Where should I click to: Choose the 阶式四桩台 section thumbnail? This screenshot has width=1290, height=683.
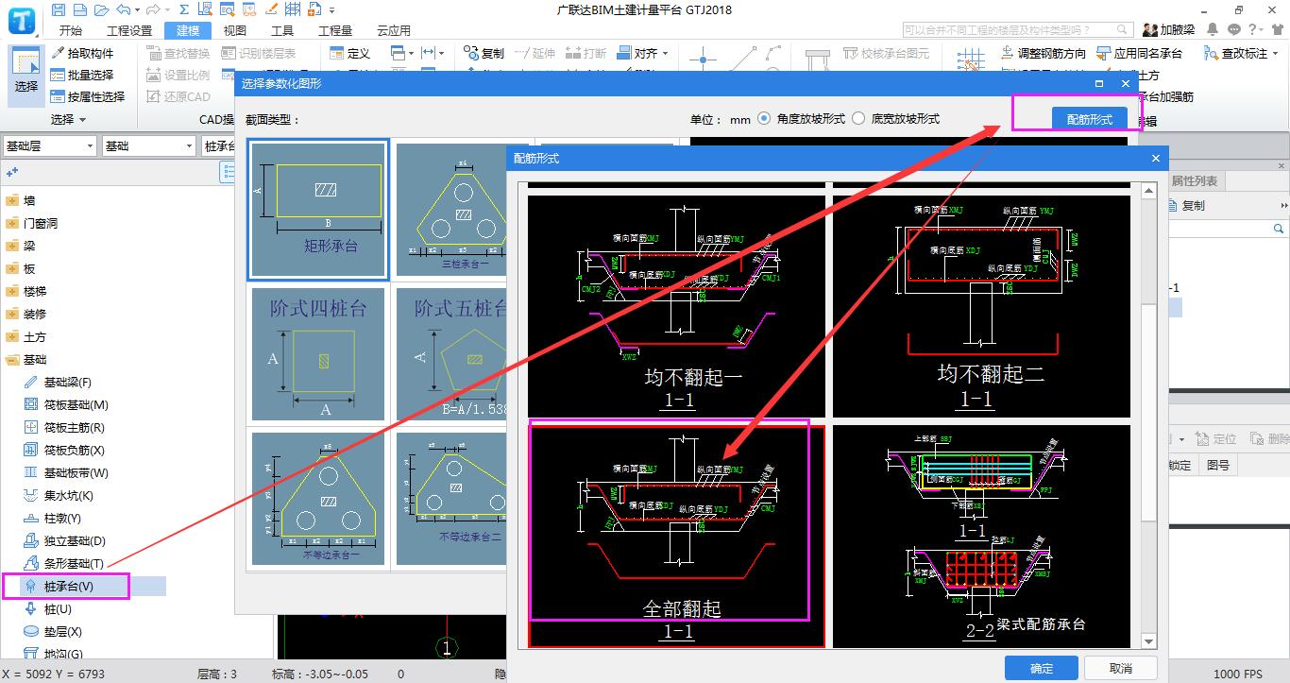click(318, 354)
